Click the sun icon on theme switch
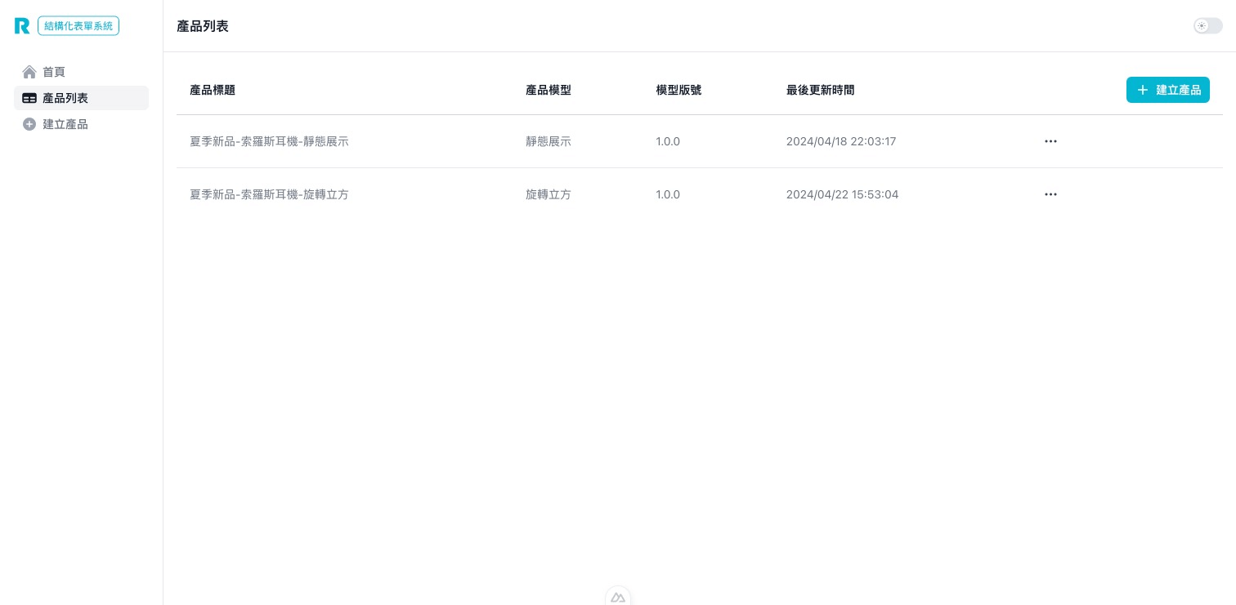 pyautogui.click(x=1202, y=25)
